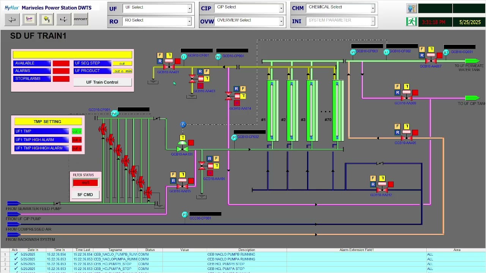Click the PIT instrument GCB10-CP004
Screen dimensions: 486x273
218,57
